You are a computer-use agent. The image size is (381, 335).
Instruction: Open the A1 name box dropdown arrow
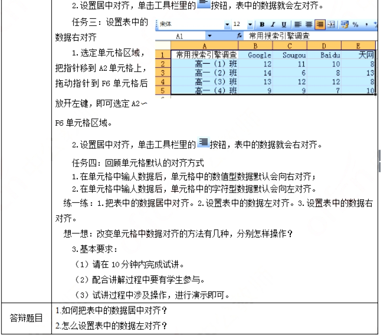pos(209,36)
